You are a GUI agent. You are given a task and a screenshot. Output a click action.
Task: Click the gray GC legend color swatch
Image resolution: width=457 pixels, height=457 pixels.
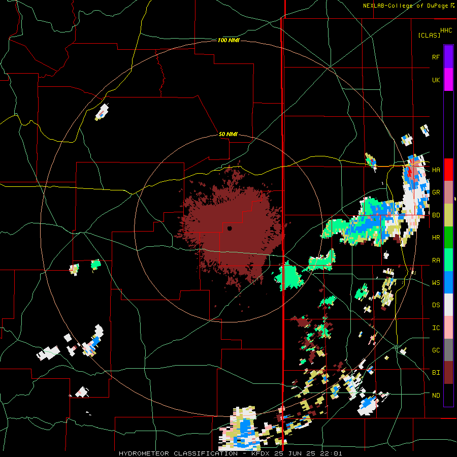[x=448, y=350]
